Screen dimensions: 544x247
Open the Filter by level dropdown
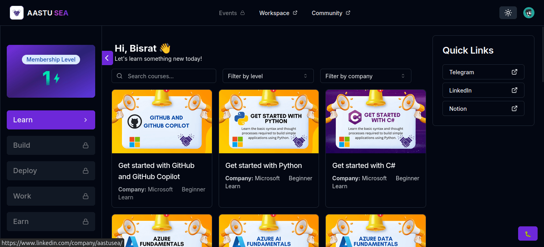coord(268,76)
